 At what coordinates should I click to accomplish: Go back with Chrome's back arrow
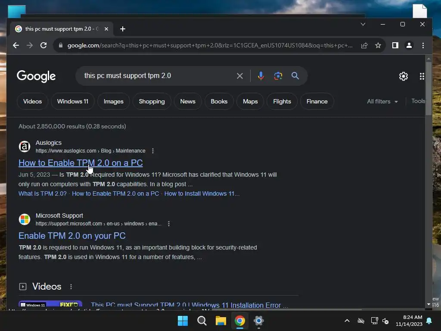point(16,45)
